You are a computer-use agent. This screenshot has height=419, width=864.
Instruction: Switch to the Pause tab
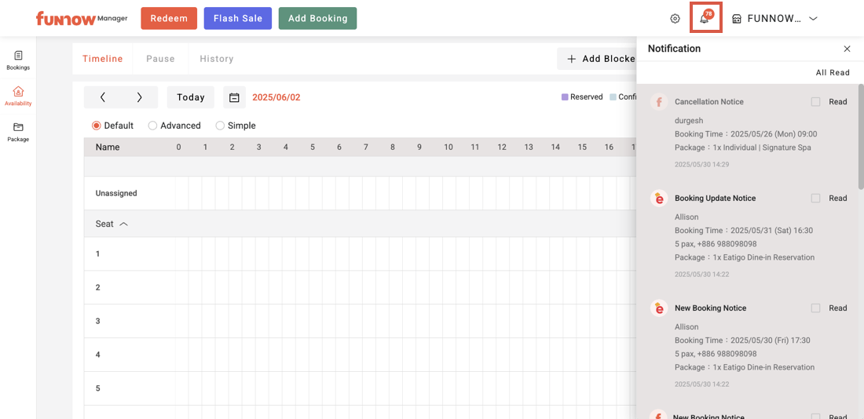tap(160, 59)
